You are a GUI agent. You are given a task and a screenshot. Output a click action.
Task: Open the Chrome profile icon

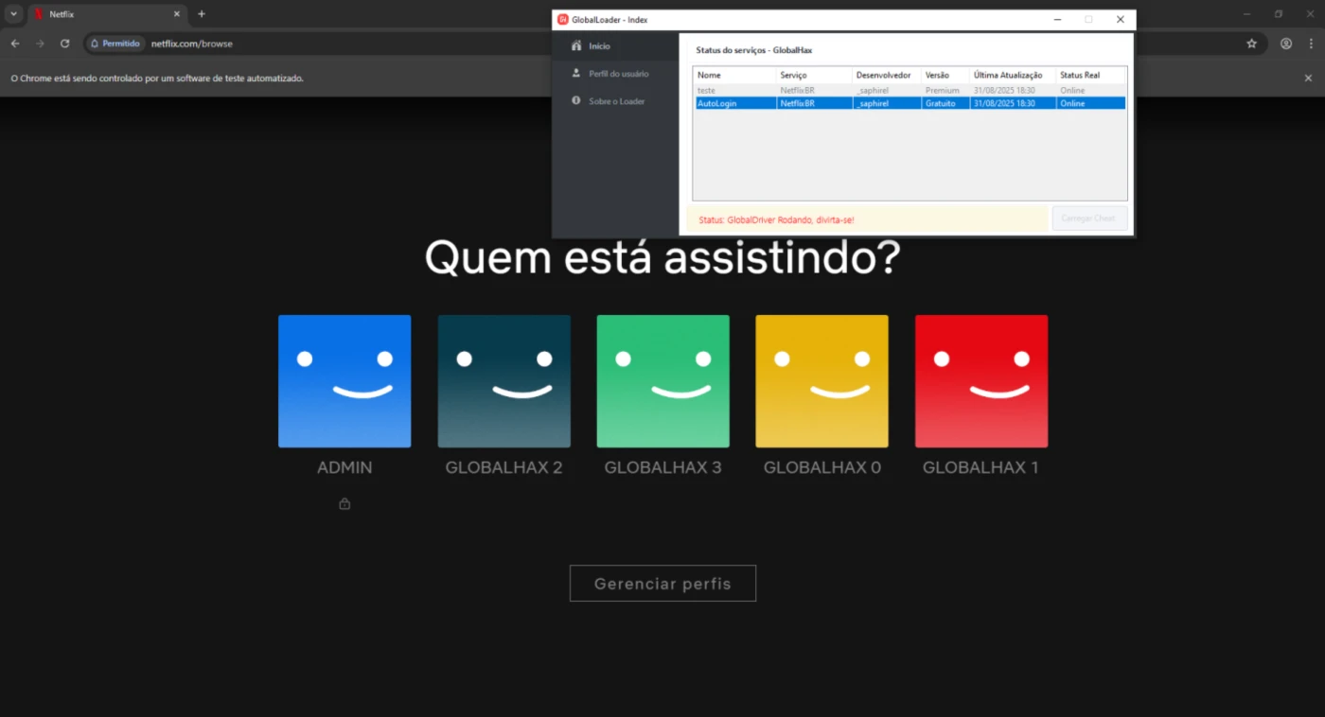1286,44
